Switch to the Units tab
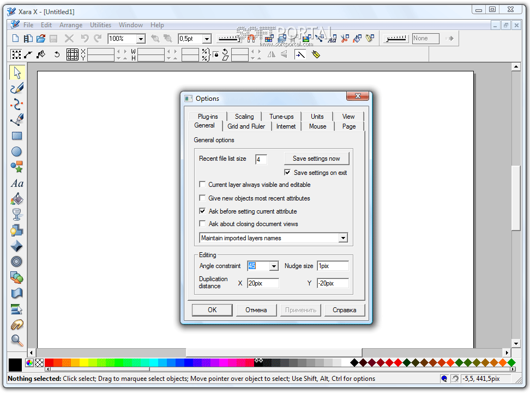Image resolution: width=530 pixels, height=395 pixels. coord(317,117)
